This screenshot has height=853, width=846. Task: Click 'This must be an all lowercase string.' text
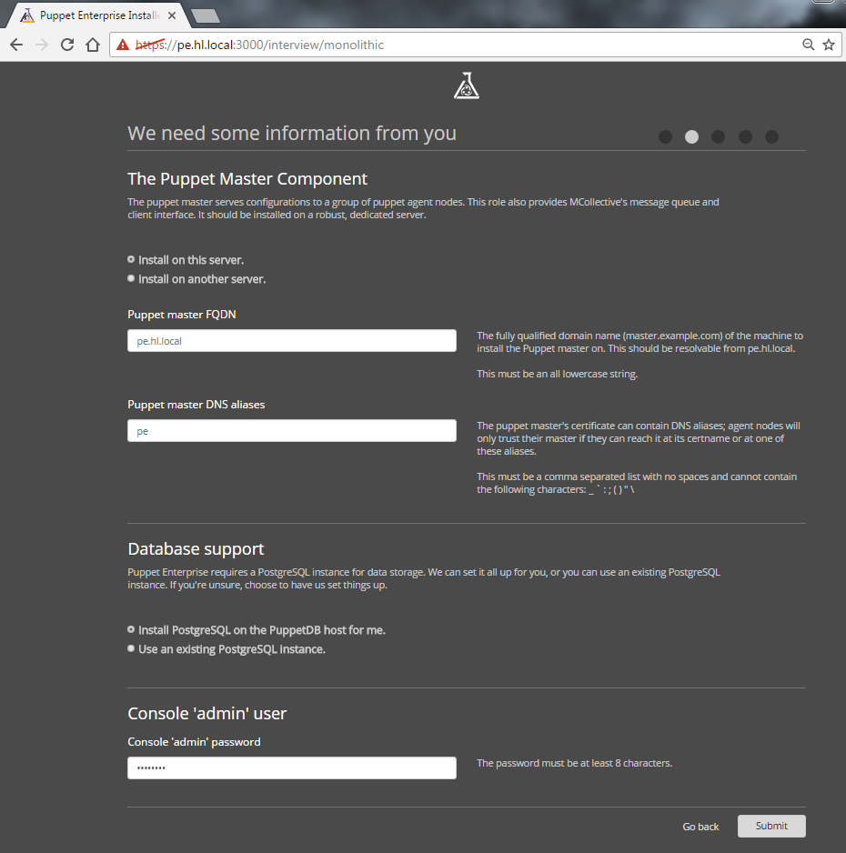[557, 374]
